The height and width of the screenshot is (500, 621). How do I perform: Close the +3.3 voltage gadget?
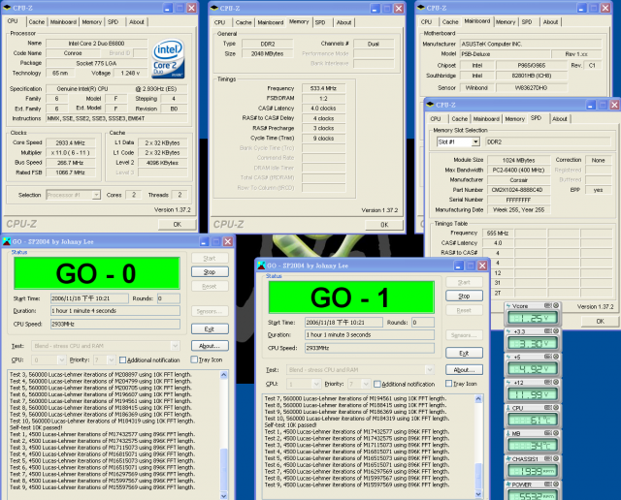556,331
